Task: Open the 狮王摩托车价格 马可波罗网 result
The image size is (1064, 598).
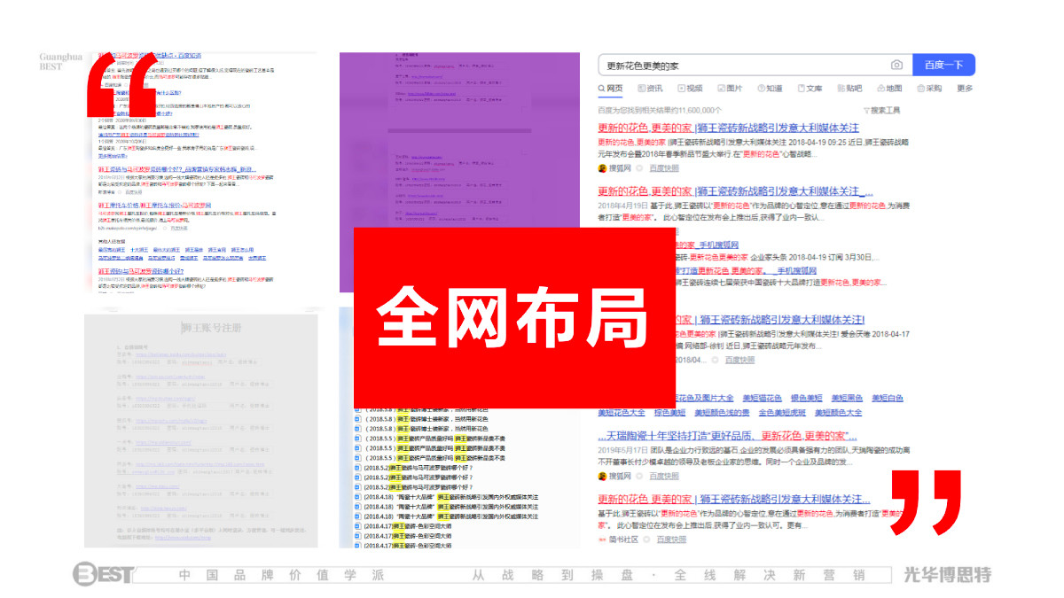Action: pyautogui.click(x=154, y=206)
